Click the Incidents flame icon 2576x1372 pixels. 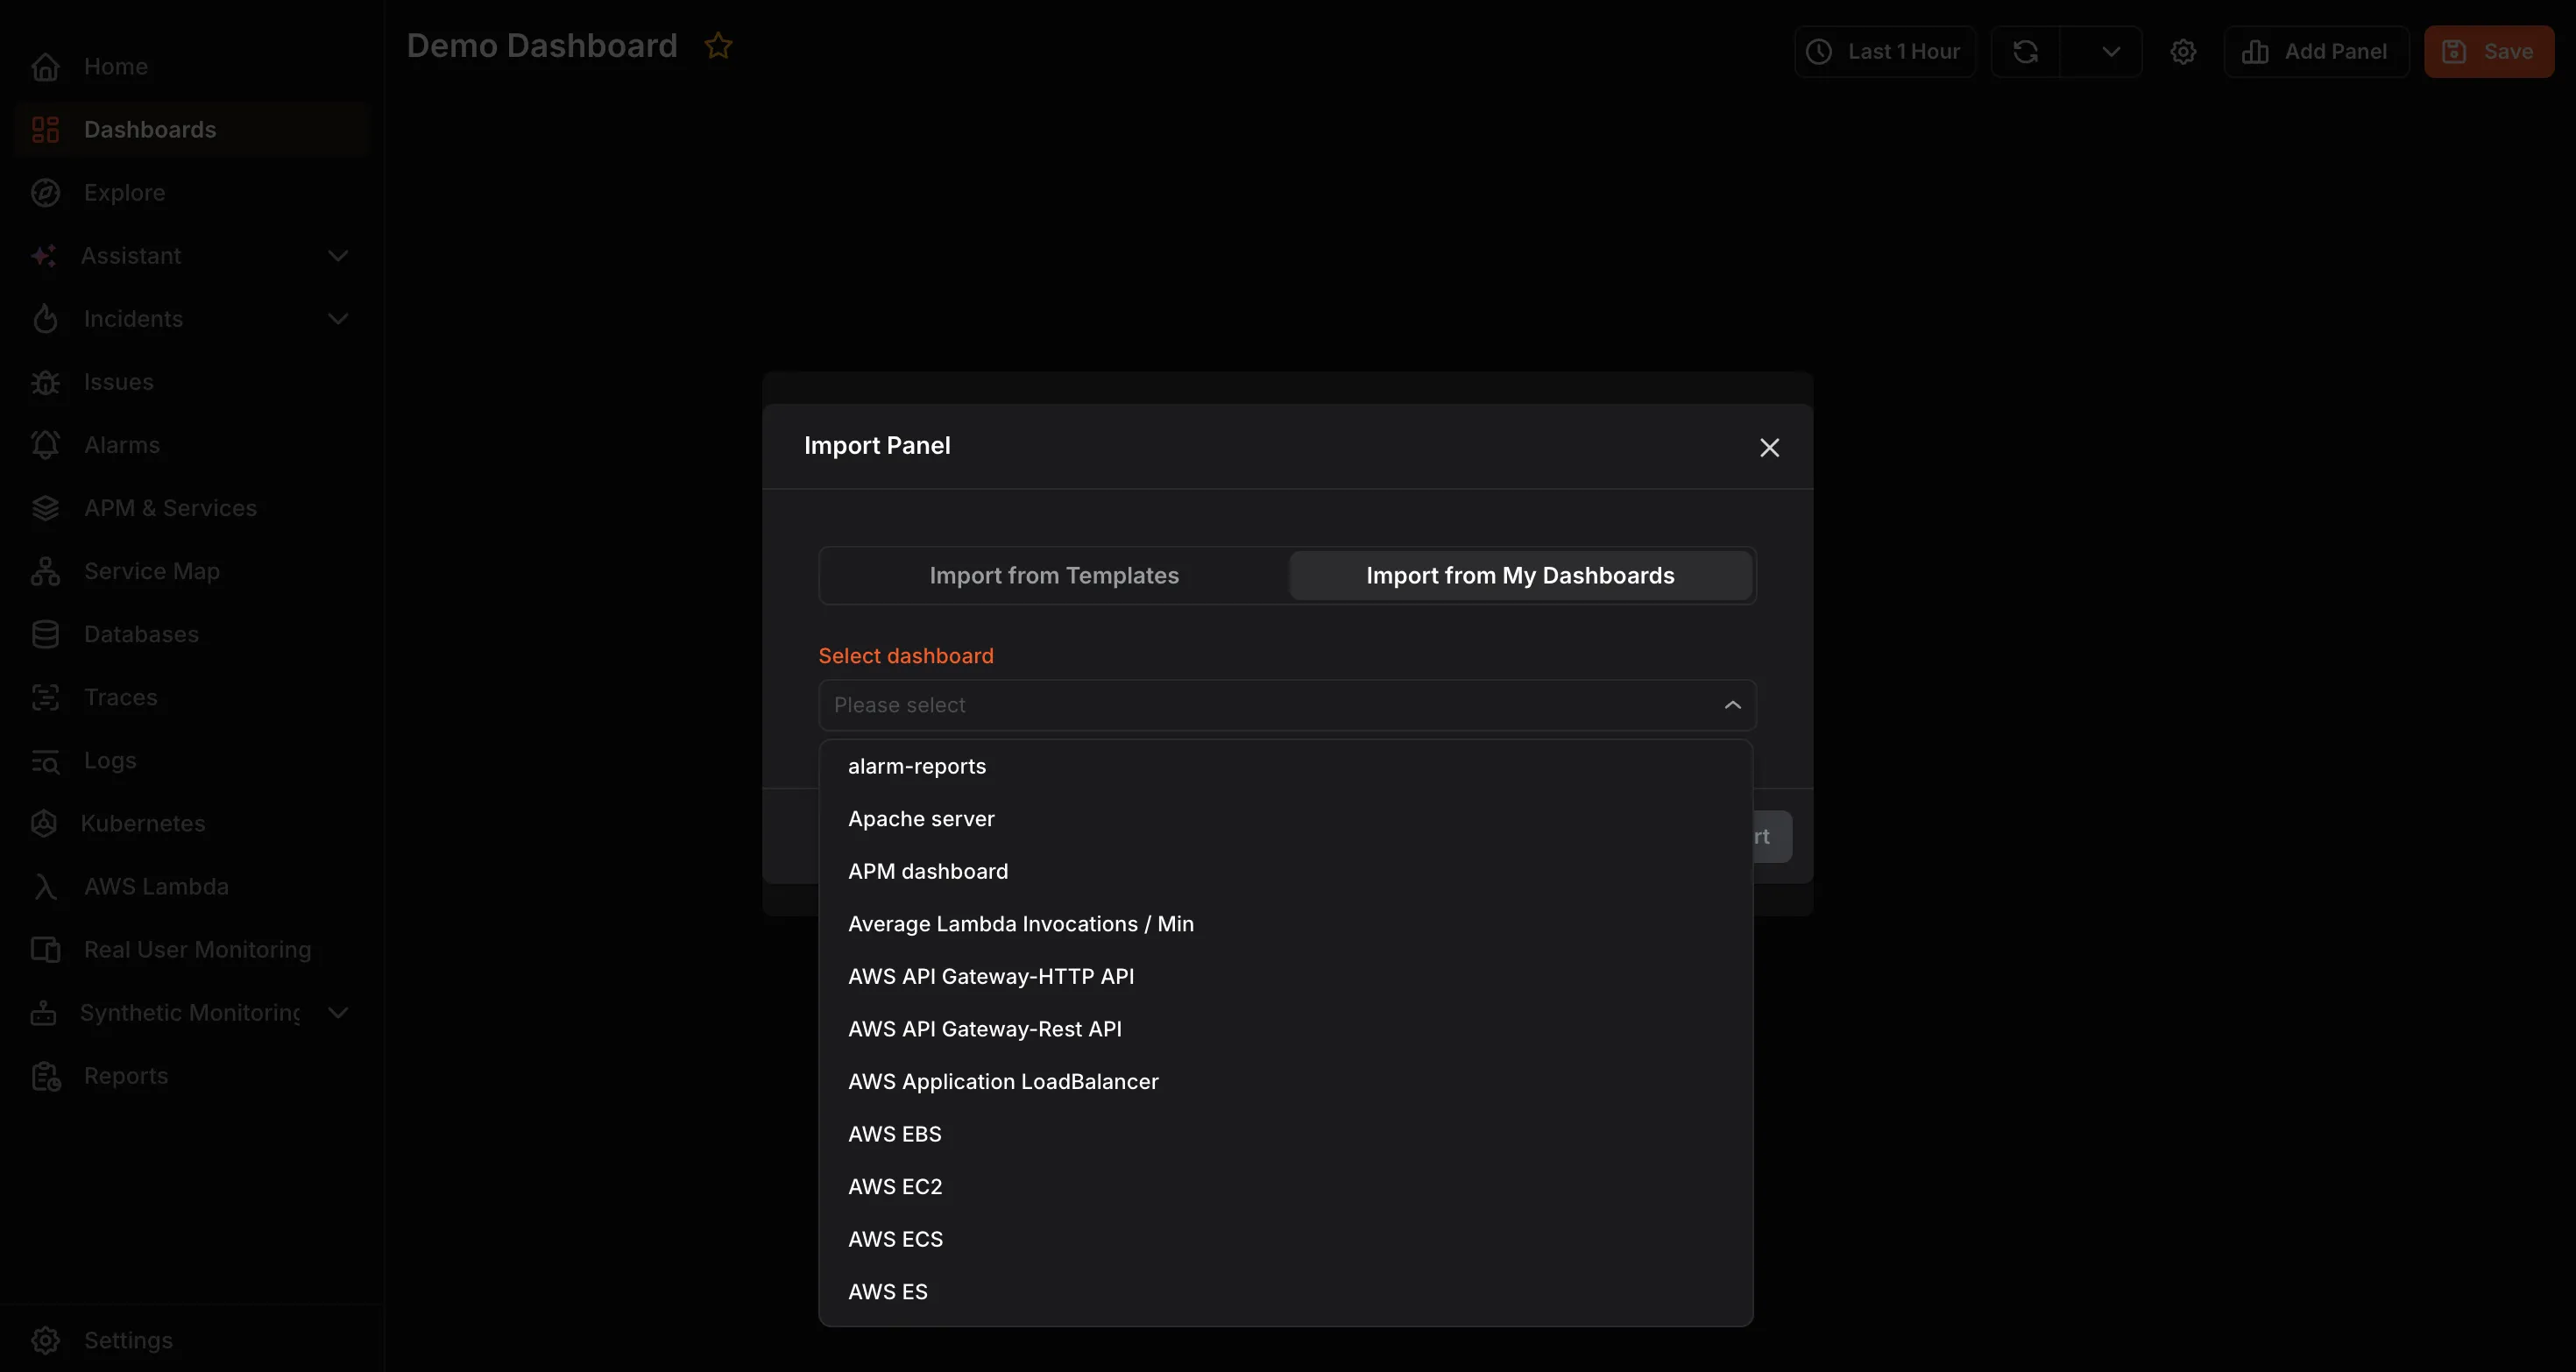click(x=45, y=319)
